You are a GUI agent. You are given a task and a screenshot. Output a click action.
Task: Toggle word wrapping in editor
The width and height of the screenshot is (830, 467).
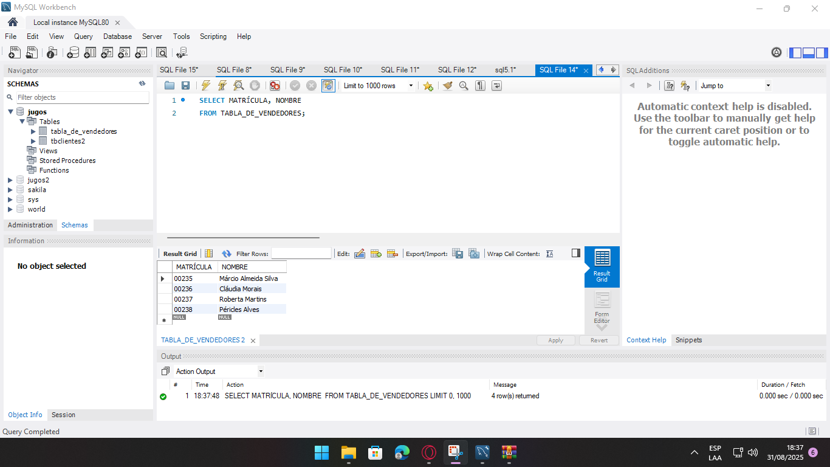click(497, 86)
